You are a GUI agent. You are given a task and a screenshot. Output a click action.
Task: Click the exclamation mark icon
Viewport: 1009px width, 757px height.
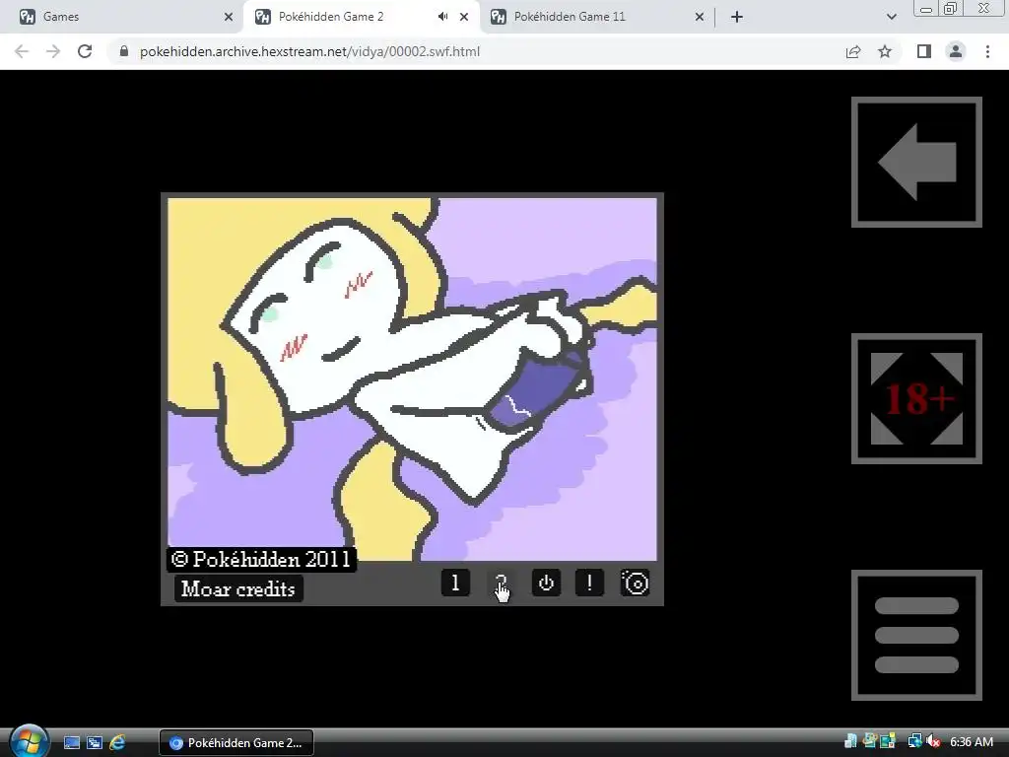(589, 584)
